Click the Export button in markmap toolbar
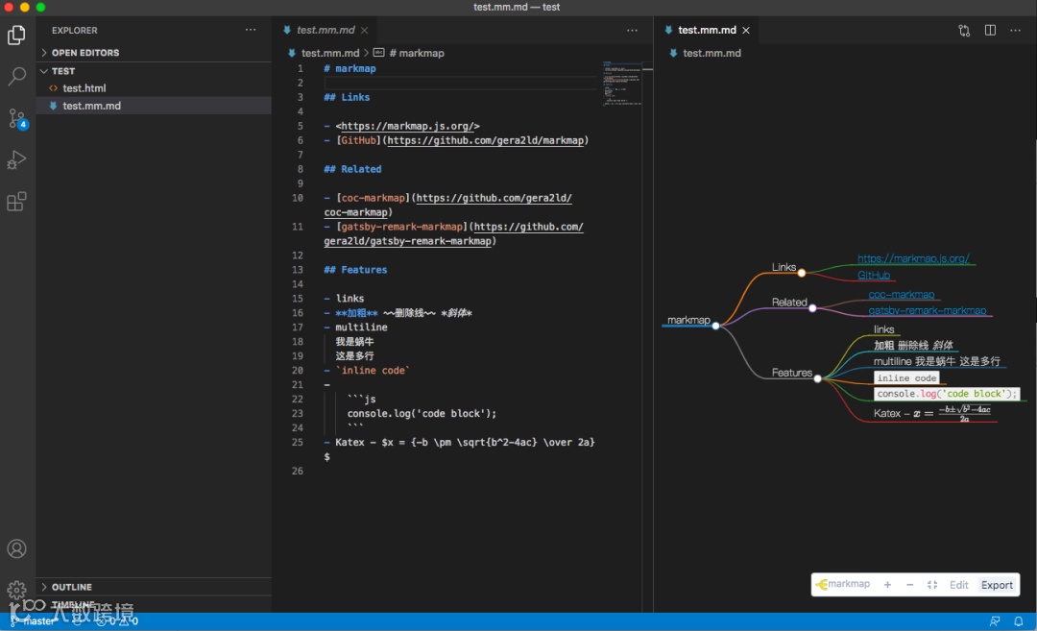The height and width of the screenshot is (631, 1037). click(x=997, y=585)
